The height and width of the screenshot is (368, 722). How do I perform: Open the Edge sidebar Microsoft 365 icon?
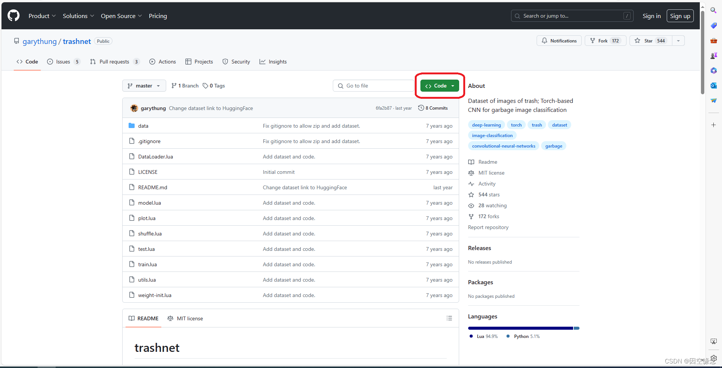(x=713, y=71)
